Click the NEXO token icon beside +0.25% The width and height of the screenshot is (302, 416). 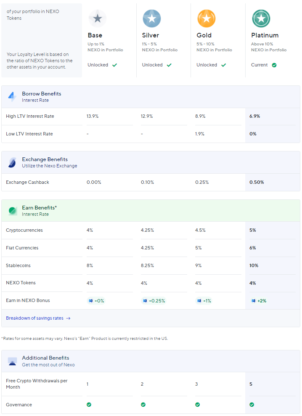point(145,301)
